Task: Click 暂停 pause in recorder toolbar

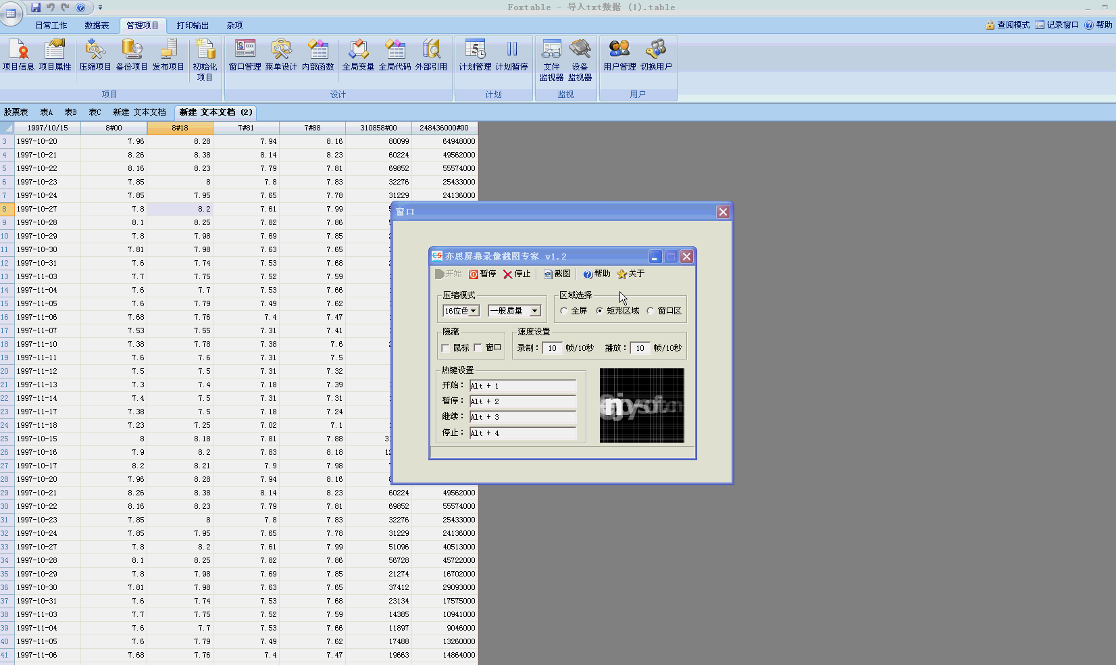Action: pyautogui.click(x=482, y=274)
